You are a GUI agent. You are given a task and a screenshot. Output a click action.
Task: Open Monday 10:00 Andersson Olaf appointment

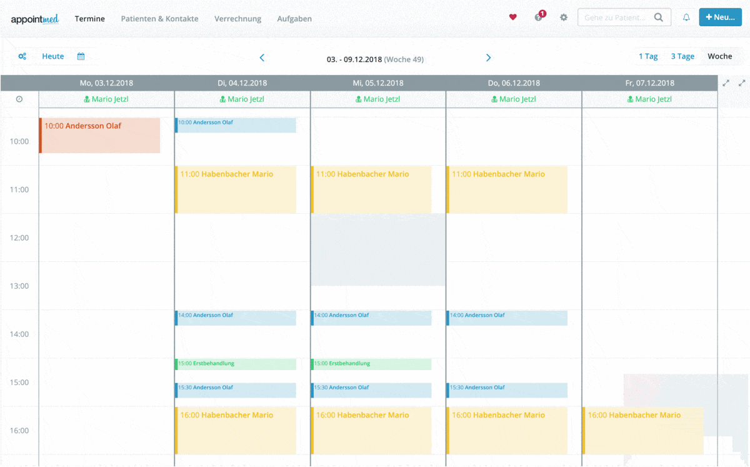coord(99,135)
